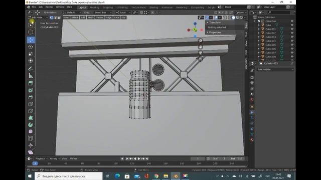Select the Inset Faces tool
Image resolution: width=321 pixels, height=180 pixels.
(31, 90)
